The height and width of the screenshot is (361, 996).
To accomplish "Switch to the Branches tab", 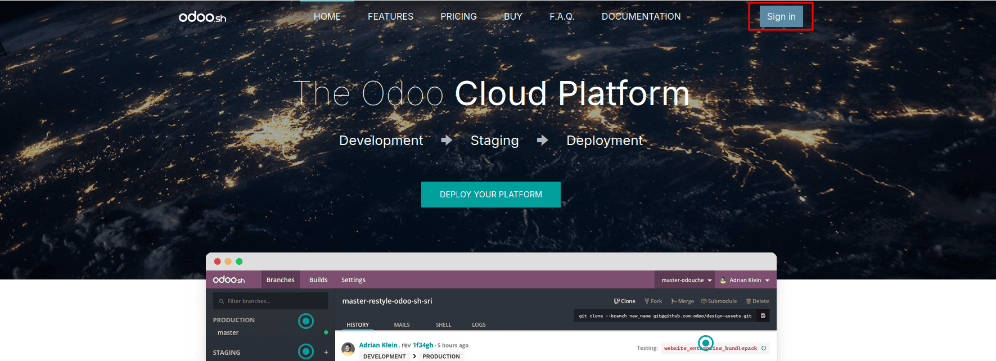I will (280, 279).
